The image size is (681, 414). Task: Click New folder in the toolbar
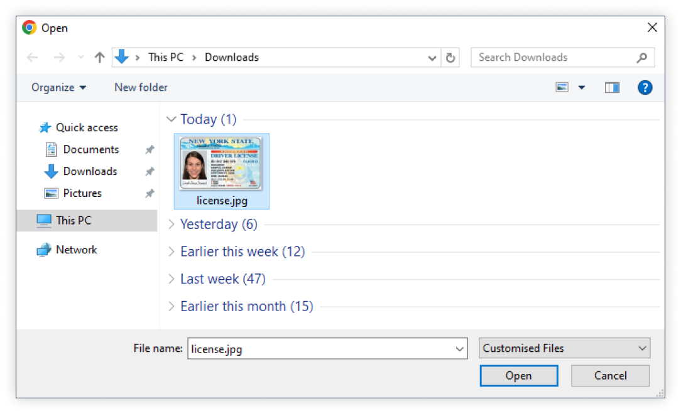click(x=141, y=87)
